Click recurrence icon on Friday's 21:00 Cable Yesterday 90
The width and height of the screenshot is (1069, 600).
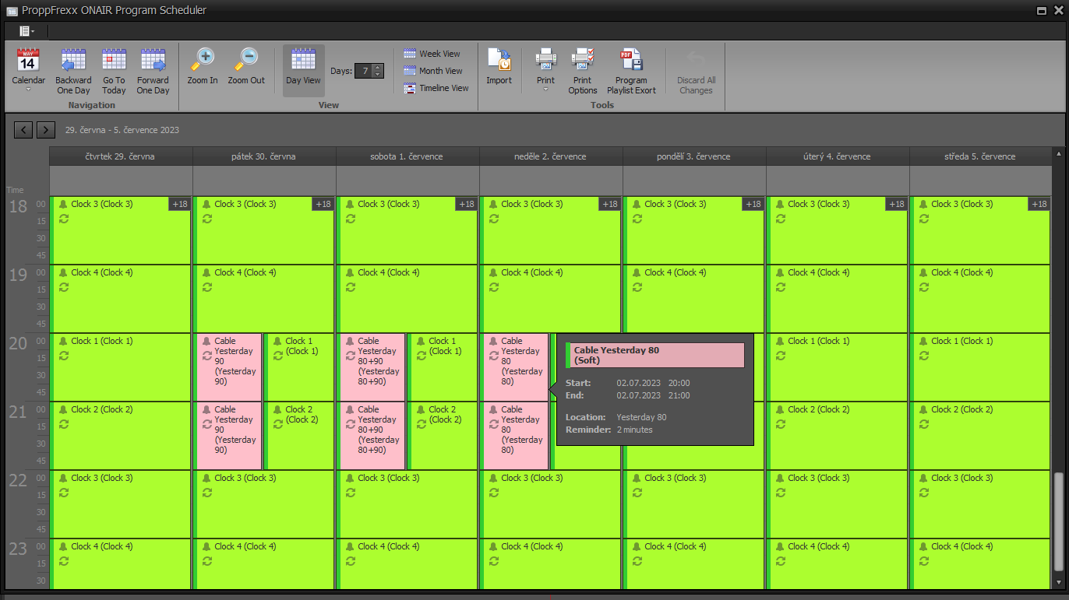207,424
